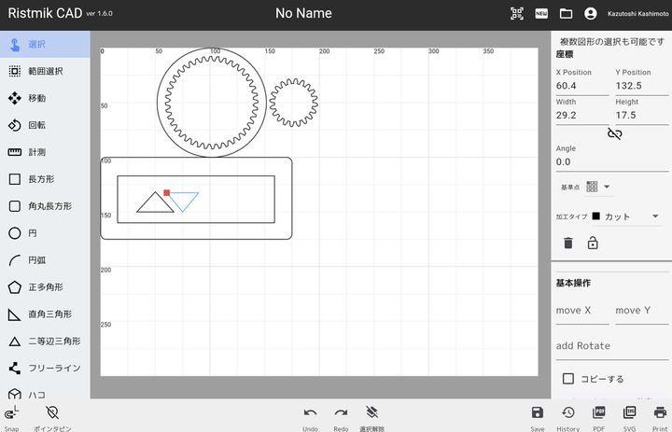Click the Ristmik CAD logo text
The width and height of the screenshot is (672, 432).
tap(45, 13)
